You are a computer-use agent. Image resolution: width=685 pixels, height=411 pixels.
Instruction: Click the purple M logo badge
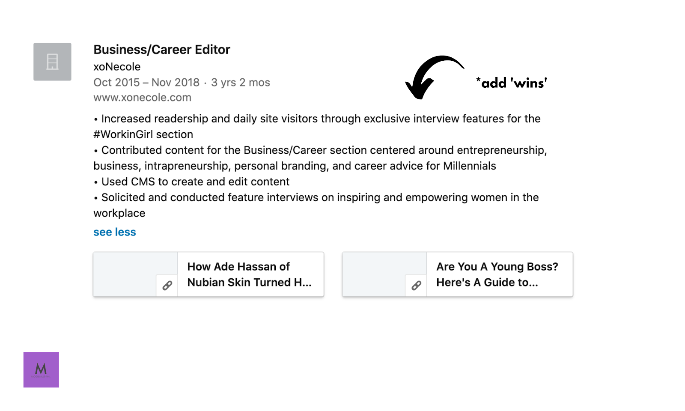tap(41, 370)
